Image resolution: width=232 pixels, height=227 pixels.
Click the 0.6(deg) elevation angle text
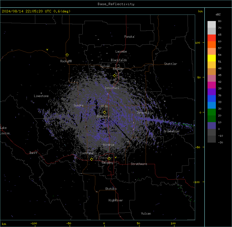(x=62, y=11)
